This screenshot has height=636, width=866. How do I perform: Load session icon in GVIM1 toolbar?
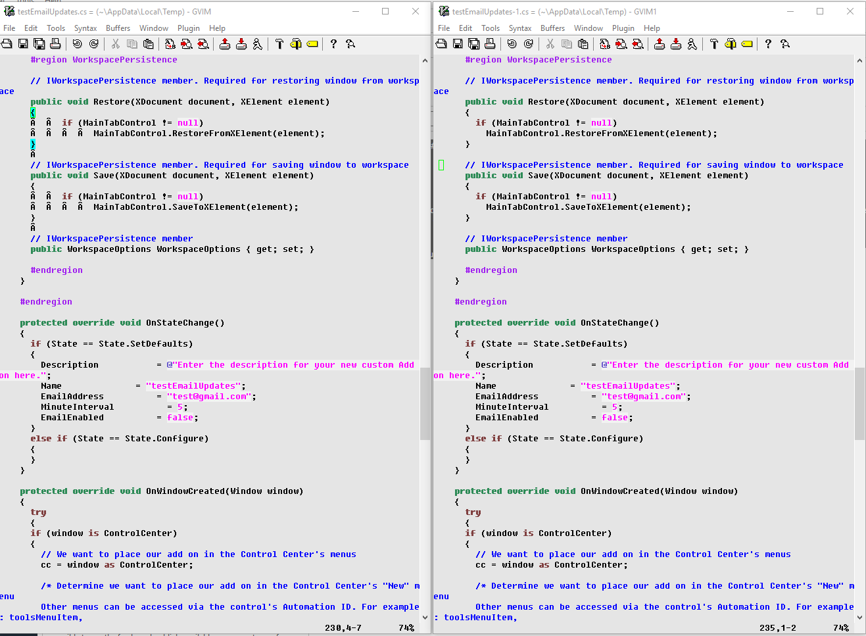click(660, 44)
